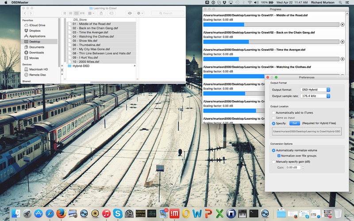Select Automatically normalize volume option
The width and height of the screenshot is (354, 221).
pyautogui.click(x=273, y=150)
